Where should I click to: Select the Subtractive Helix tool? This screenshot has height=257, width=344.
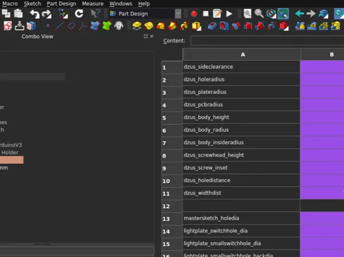pos(271,26)
